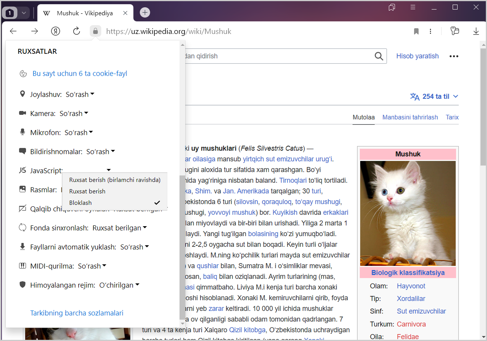
Task: Open Tarkibning barcha sozlamalari link
Action: tap(77, 313)
